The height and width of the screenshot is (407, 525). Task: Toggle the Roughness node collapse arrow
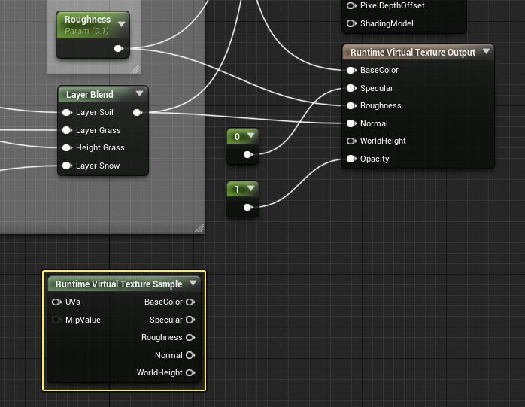121,23
